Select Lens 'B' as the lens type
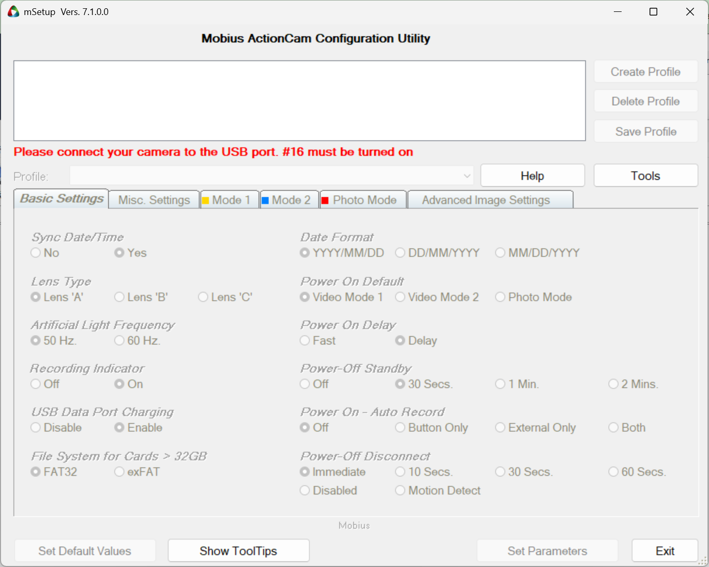Image resolution: width=709 pixels, height=567 pixels. 119,297
